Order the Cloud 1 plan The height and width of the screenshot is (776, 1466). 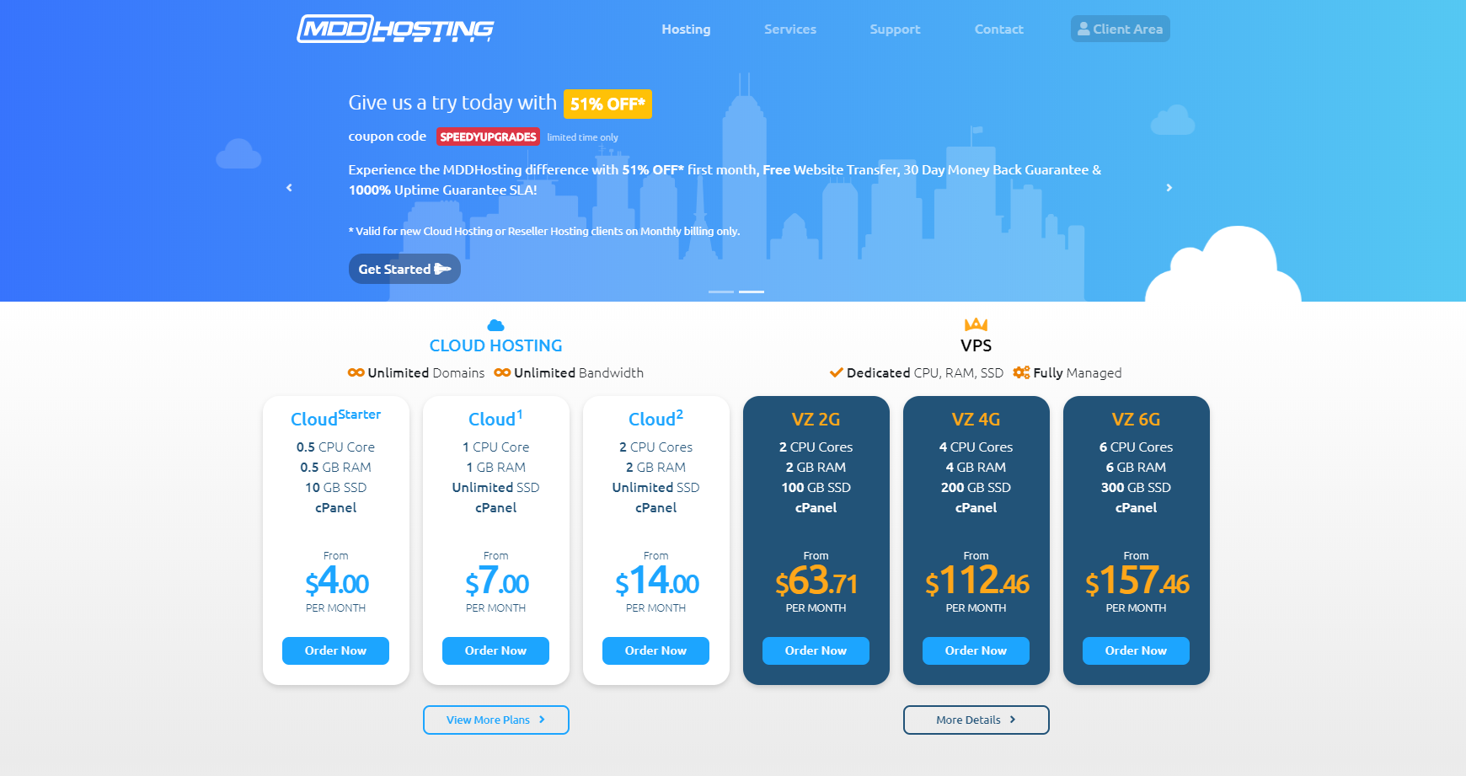(x=495, y=650)
